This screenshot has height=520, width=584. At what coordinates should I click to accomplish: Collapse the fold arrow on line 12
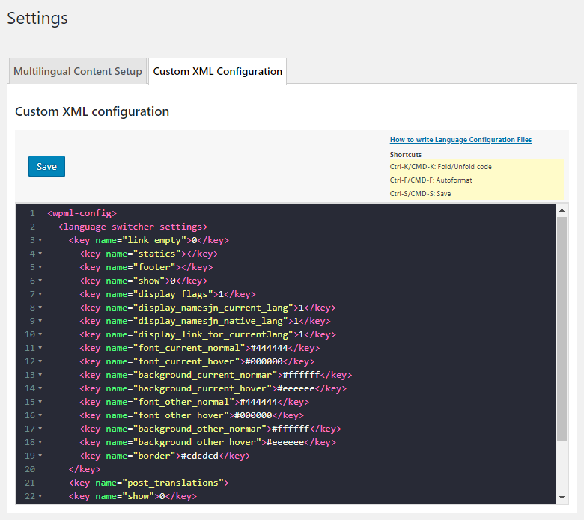coord(40,361)
